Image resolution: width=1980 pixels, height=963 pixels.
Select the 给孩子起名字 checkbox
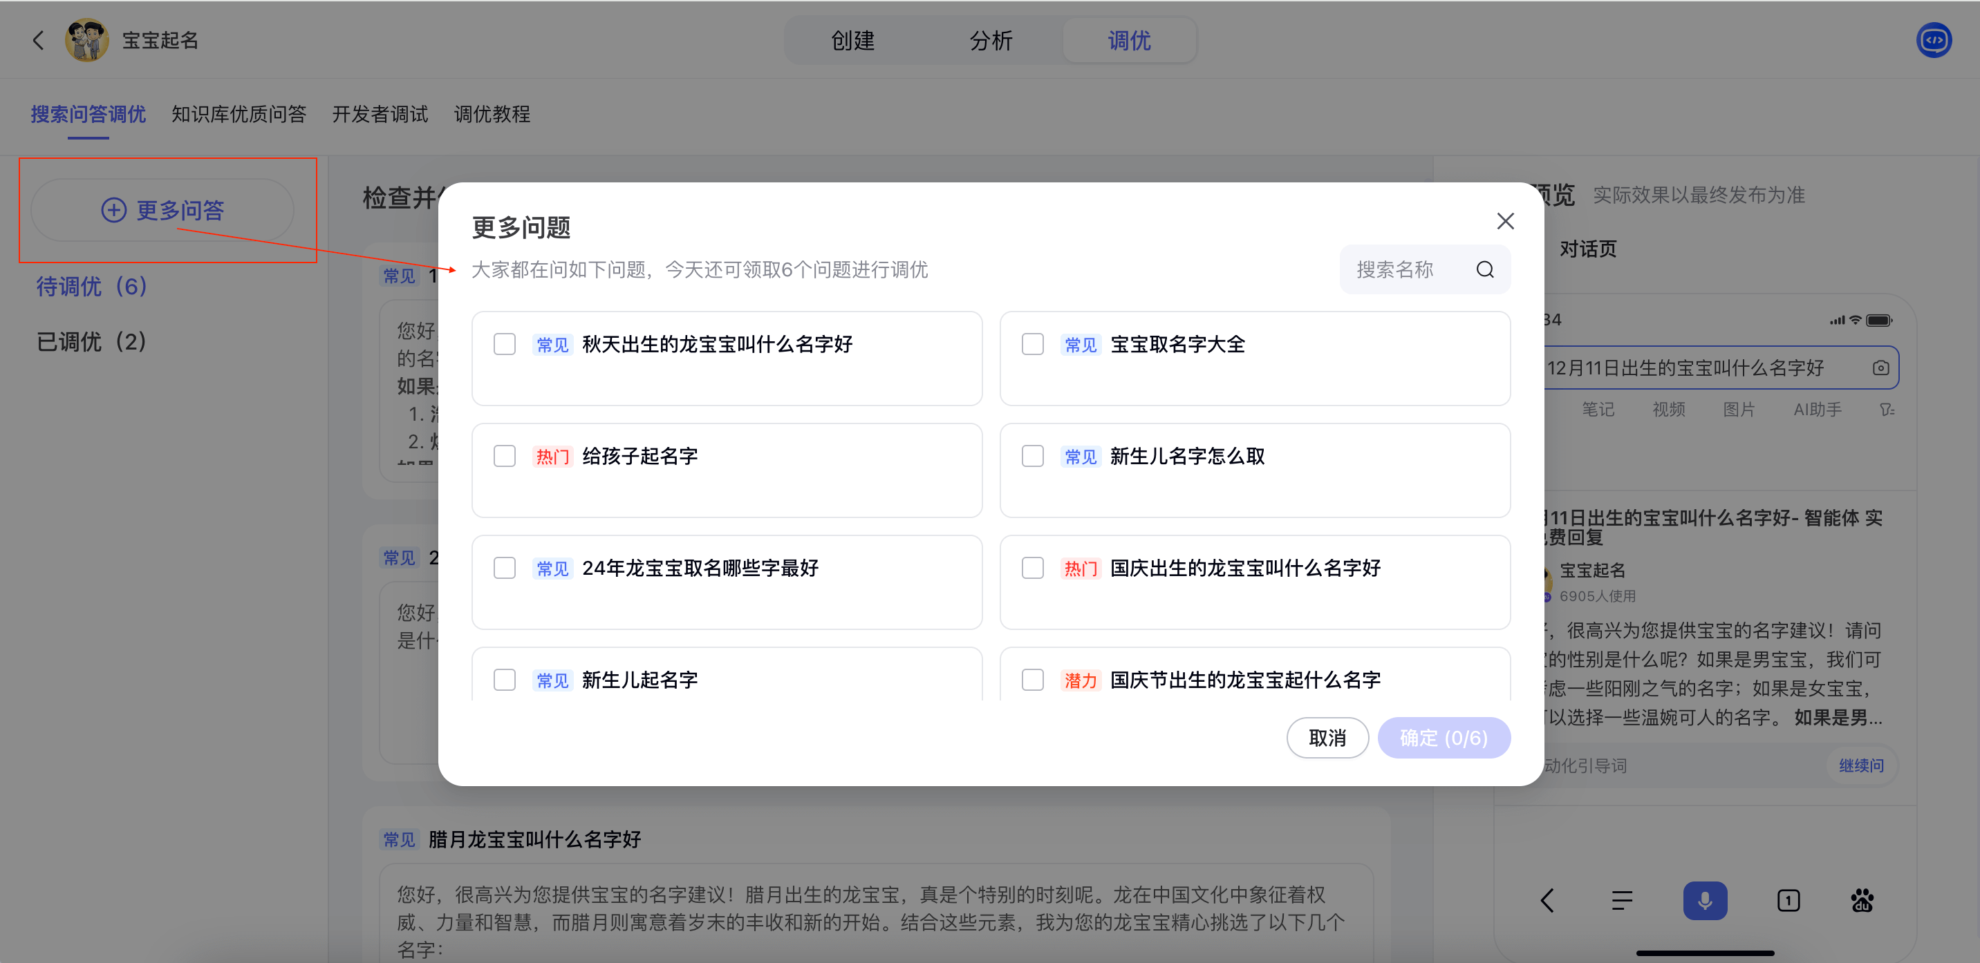pyautogui.click(x=504, y=456)
